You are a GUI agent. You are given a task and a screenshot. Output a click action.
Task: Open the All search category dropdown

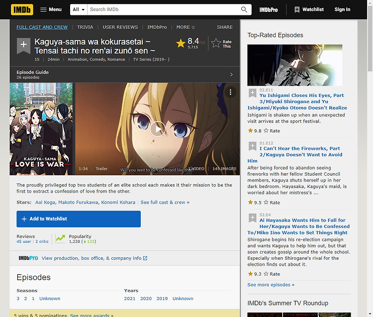tap(79, 9)
